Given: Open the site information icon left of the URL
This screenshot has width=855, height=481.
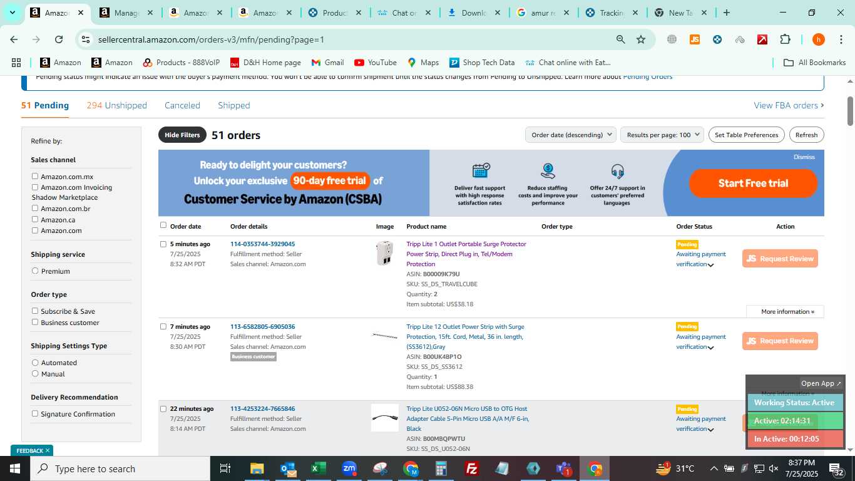Looking at the screenshot, I should pos(86,39).
